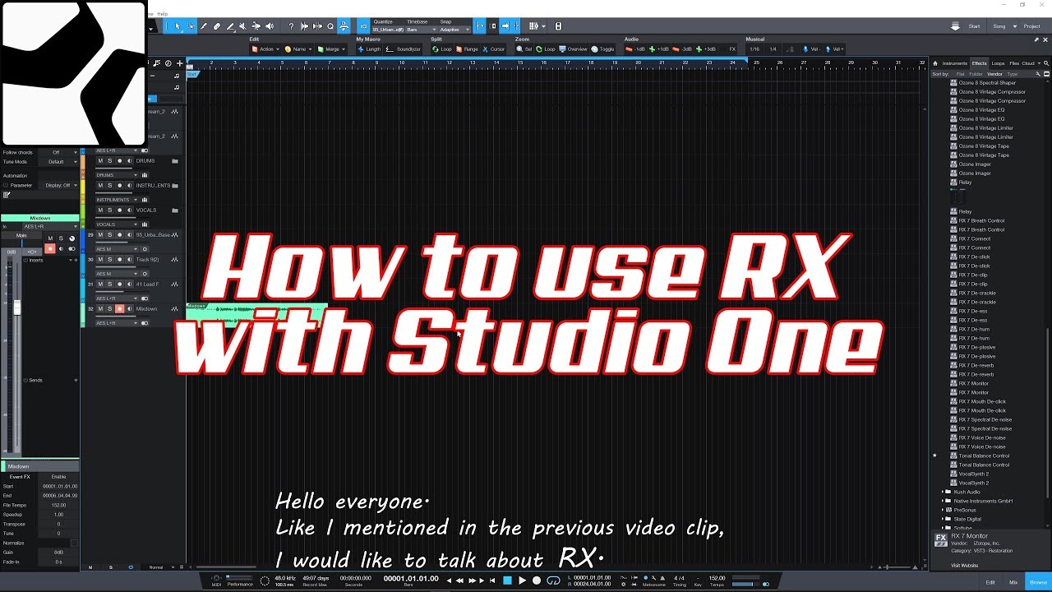Open the Action dropdown in Edit macros

(x=266, y=49)
